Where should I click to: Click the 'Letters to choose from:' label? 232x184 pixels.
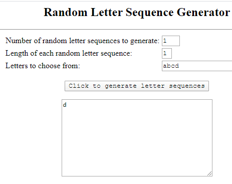43,66
